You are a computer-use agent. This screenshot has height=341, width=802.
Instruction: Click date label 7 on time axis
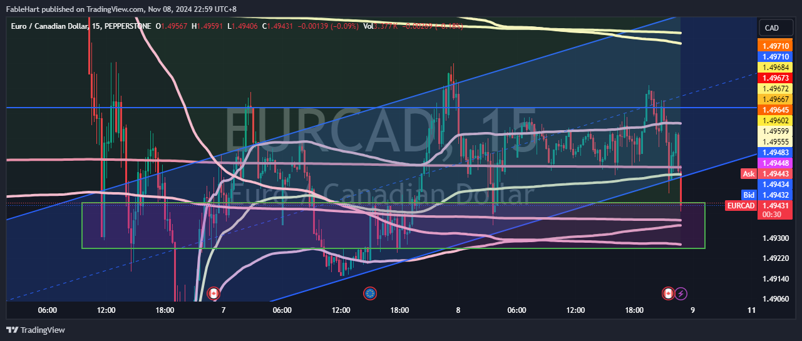(224, 310)
